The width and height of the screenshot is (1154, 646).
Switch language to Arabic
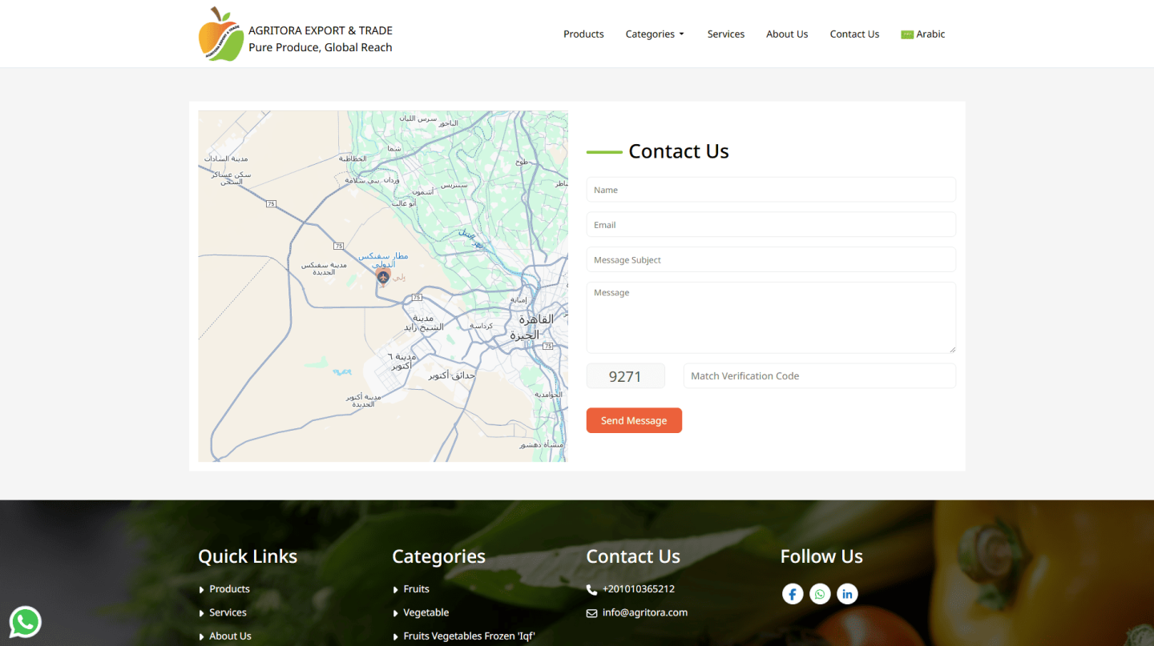(x=923, y=34)
